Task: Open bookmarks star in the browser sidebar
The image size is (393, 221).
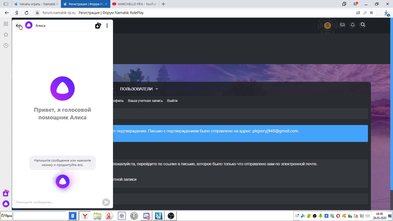Action: click(x=6, y=35)
